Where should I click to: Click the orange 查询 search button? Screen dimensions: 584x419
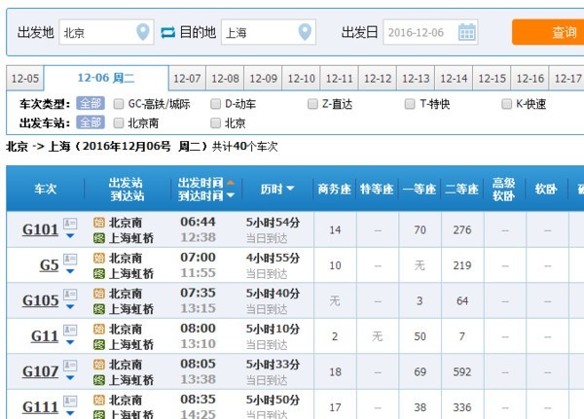(x=548, y=32)
